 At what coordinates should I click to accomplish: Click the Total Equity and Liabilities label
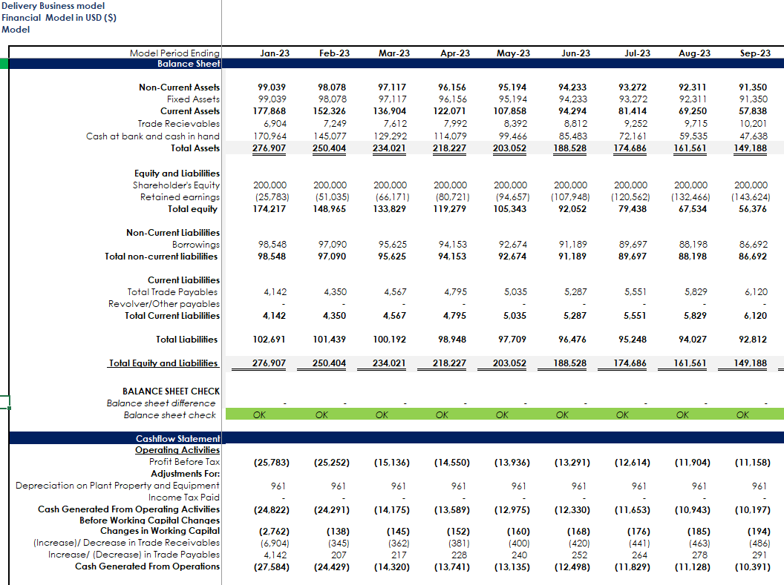click(x=163, y=363)
